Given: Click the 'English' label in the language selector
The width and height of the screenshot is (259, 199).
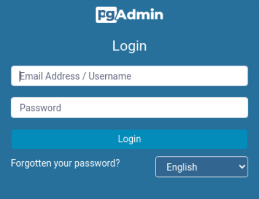Looking at the screenshot, I should click(182, 167).
